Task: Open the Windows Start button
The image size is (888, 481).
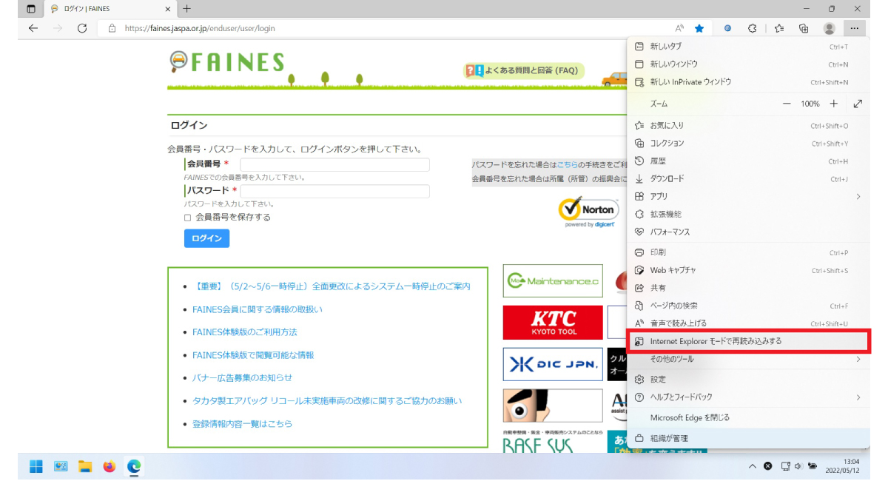Action: pyautogui.click(x=36, y=466)
